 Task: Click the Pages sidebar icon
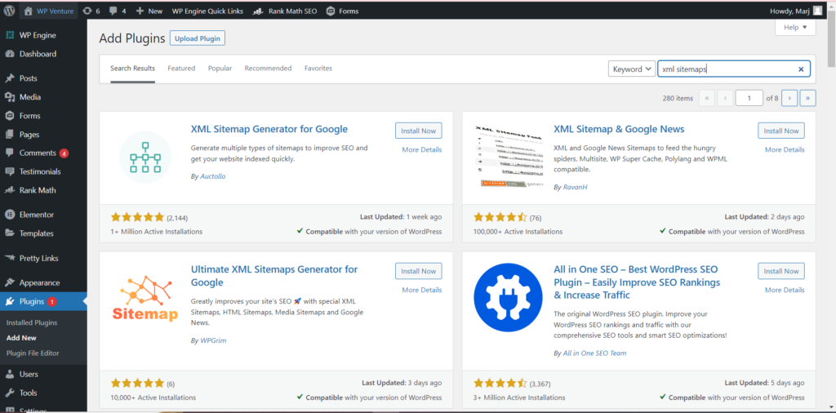click(10, 135)
